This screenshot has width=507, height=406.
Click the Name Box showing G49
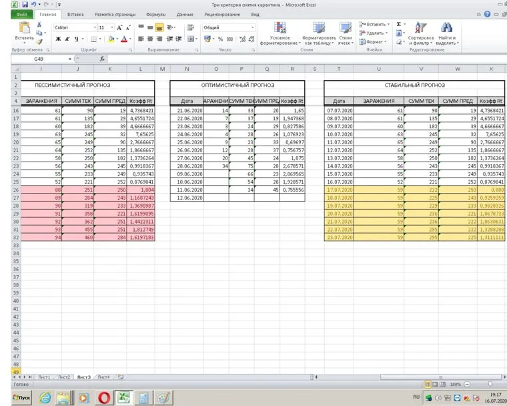[40, 59]
